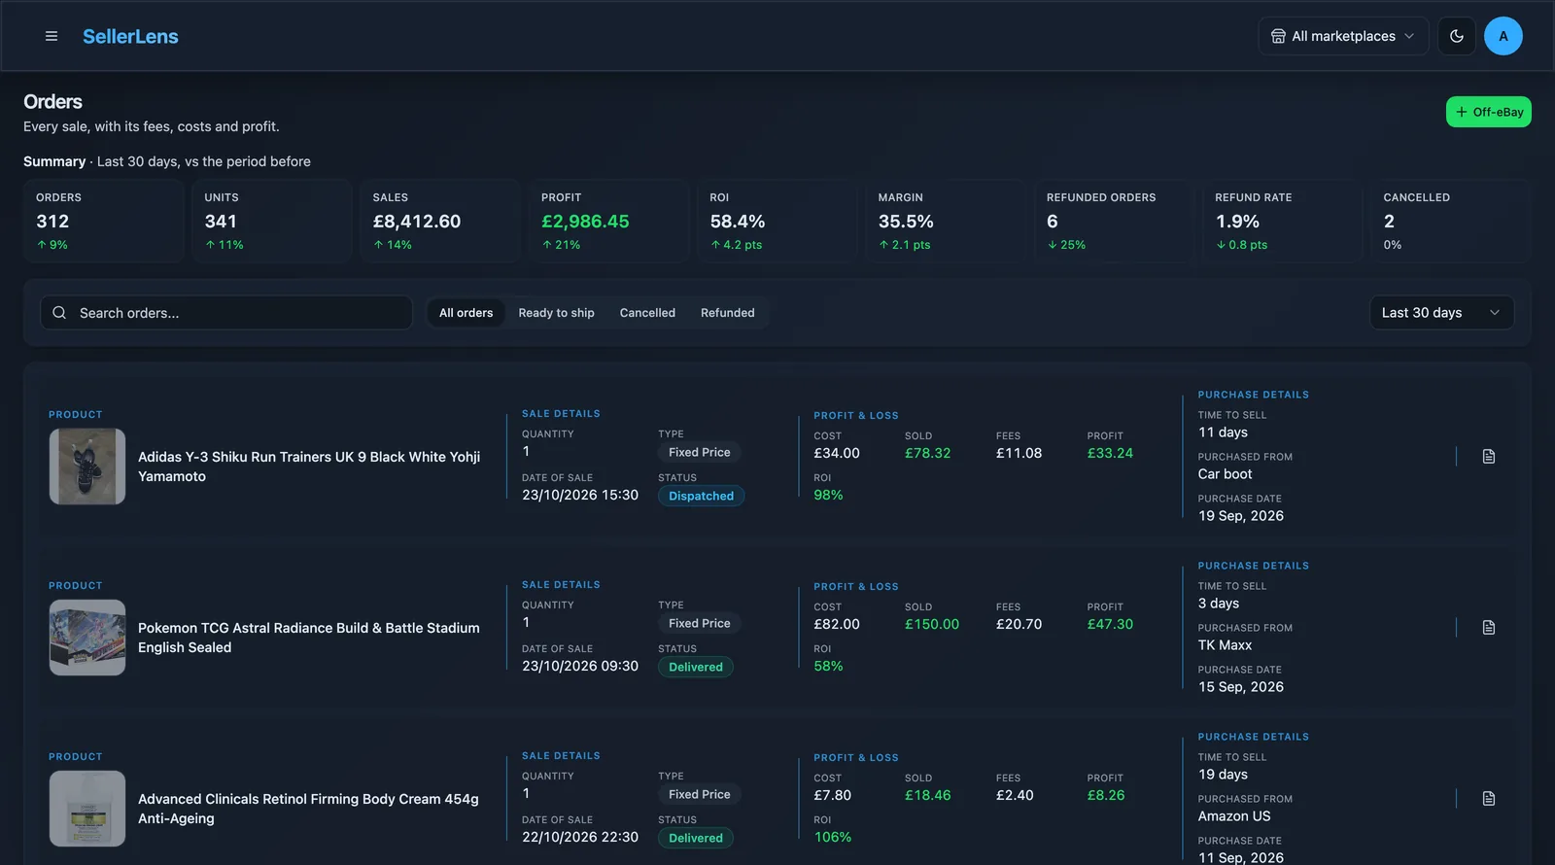Open document icon for Retinol Body Cream order
The width and height of the screenshot is (1555, 865).
coord(1488,799)
